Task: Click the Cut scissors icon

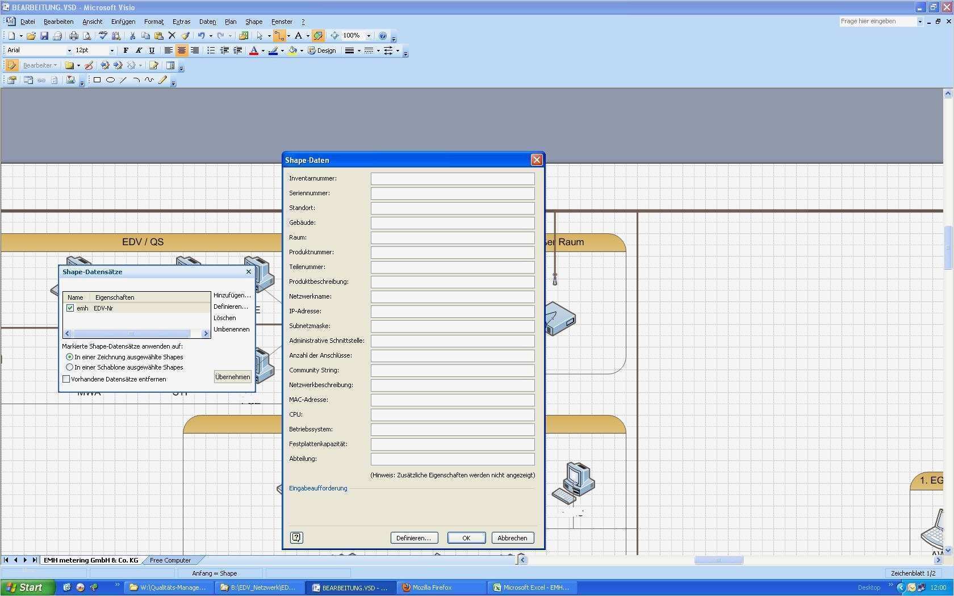Action: coord(132,36)
